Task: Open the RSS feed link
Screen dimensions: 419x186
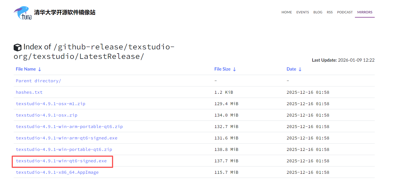Action: [330, 12]
